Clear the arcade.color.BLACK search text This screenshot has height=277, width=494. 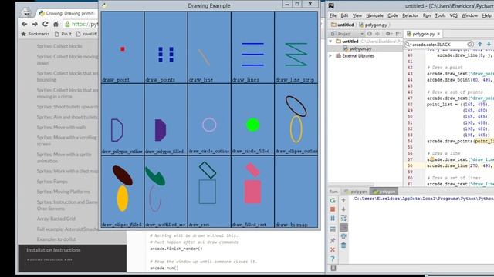469,45
